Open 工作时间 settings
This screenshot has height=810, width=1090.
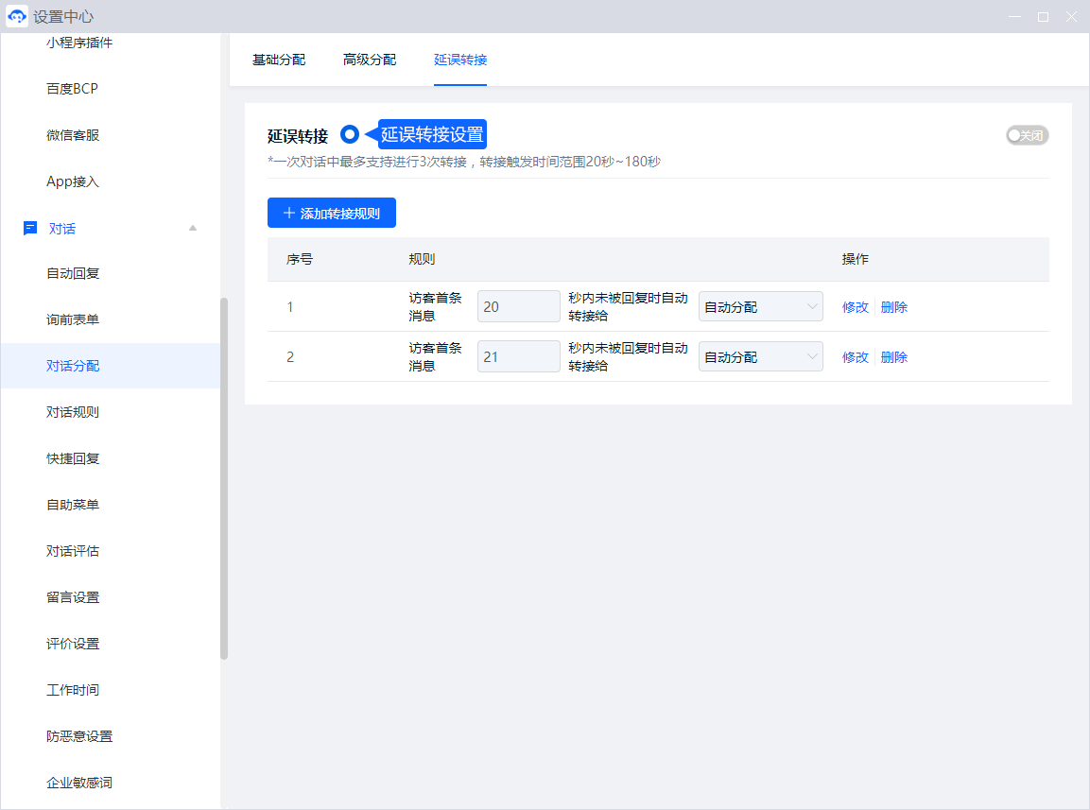click(73, 690)
